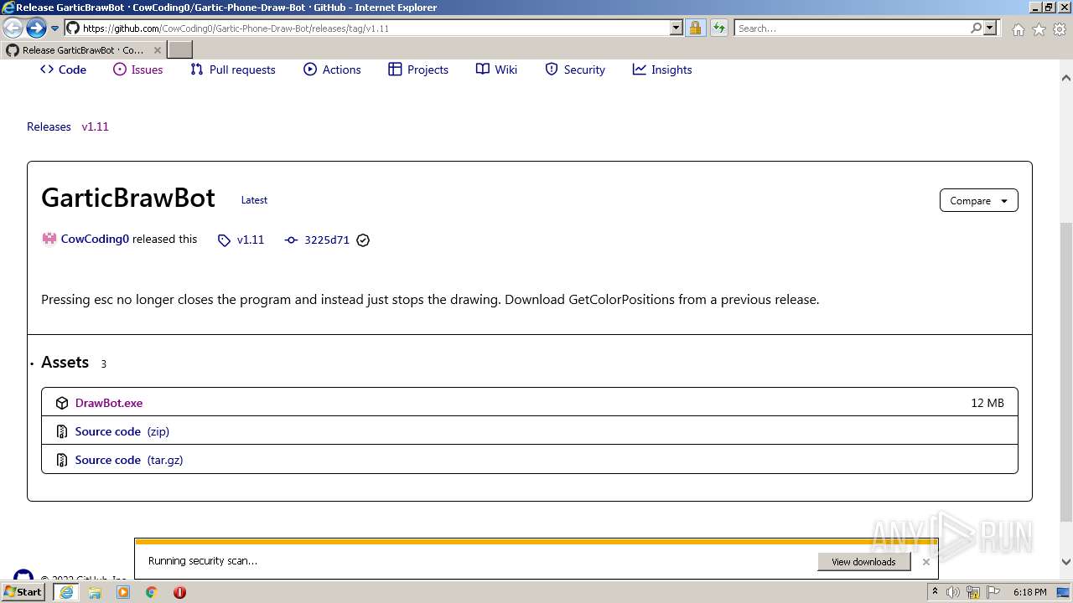
Task: Click the browser Search box
Action: click(x=851, y=28)
